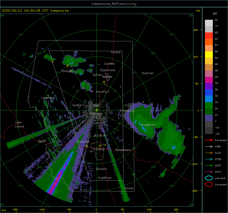Click the Innisfail city label
The height and width of the screenshot is (213, 228).
point(102,92)
